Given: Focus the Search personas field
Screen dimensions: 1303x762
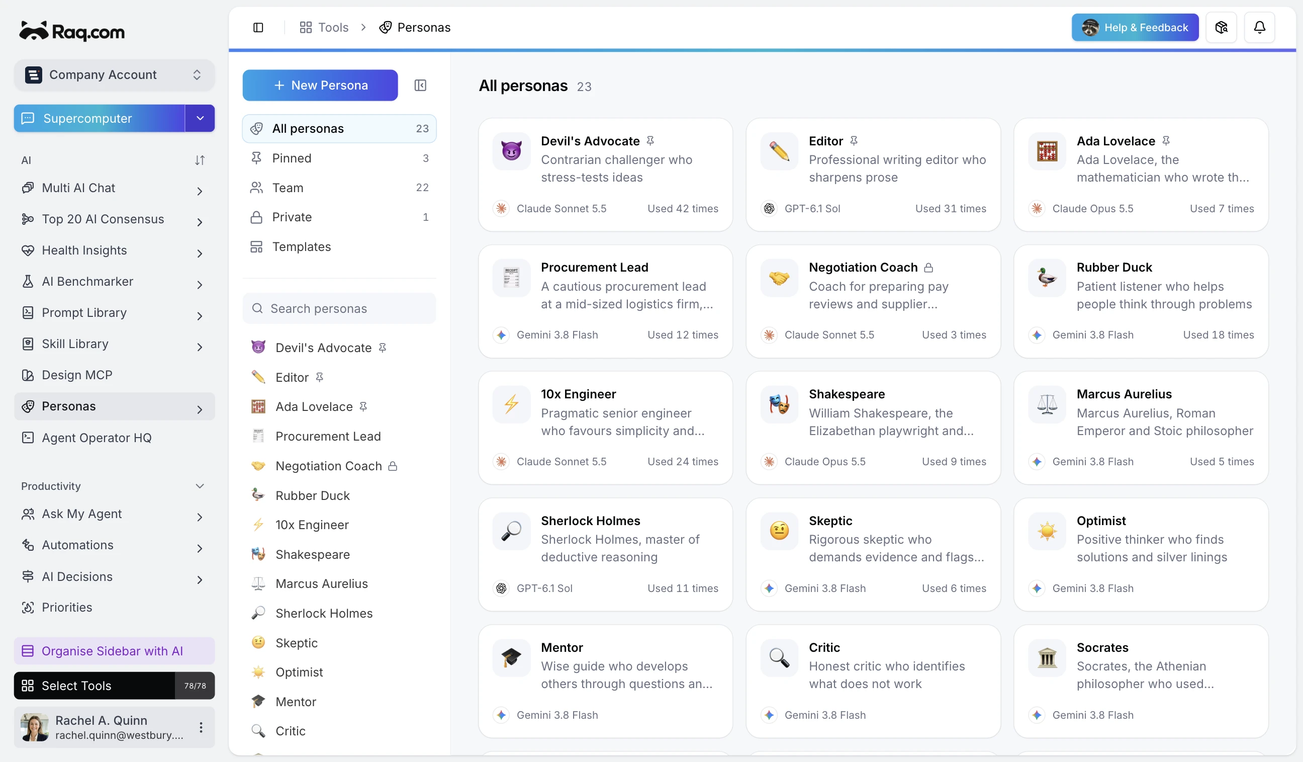Looking at the screenshot, I should coord(339,309).
